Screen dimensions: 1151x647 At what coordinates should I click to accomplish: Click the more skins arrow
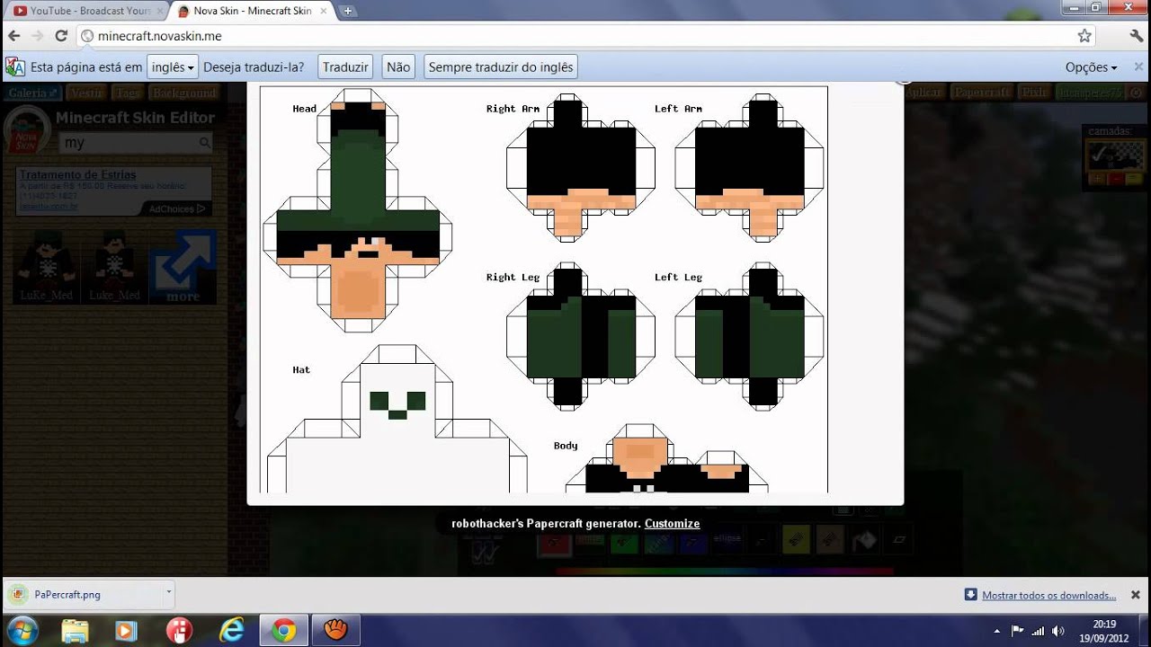[x=183, y=266]
